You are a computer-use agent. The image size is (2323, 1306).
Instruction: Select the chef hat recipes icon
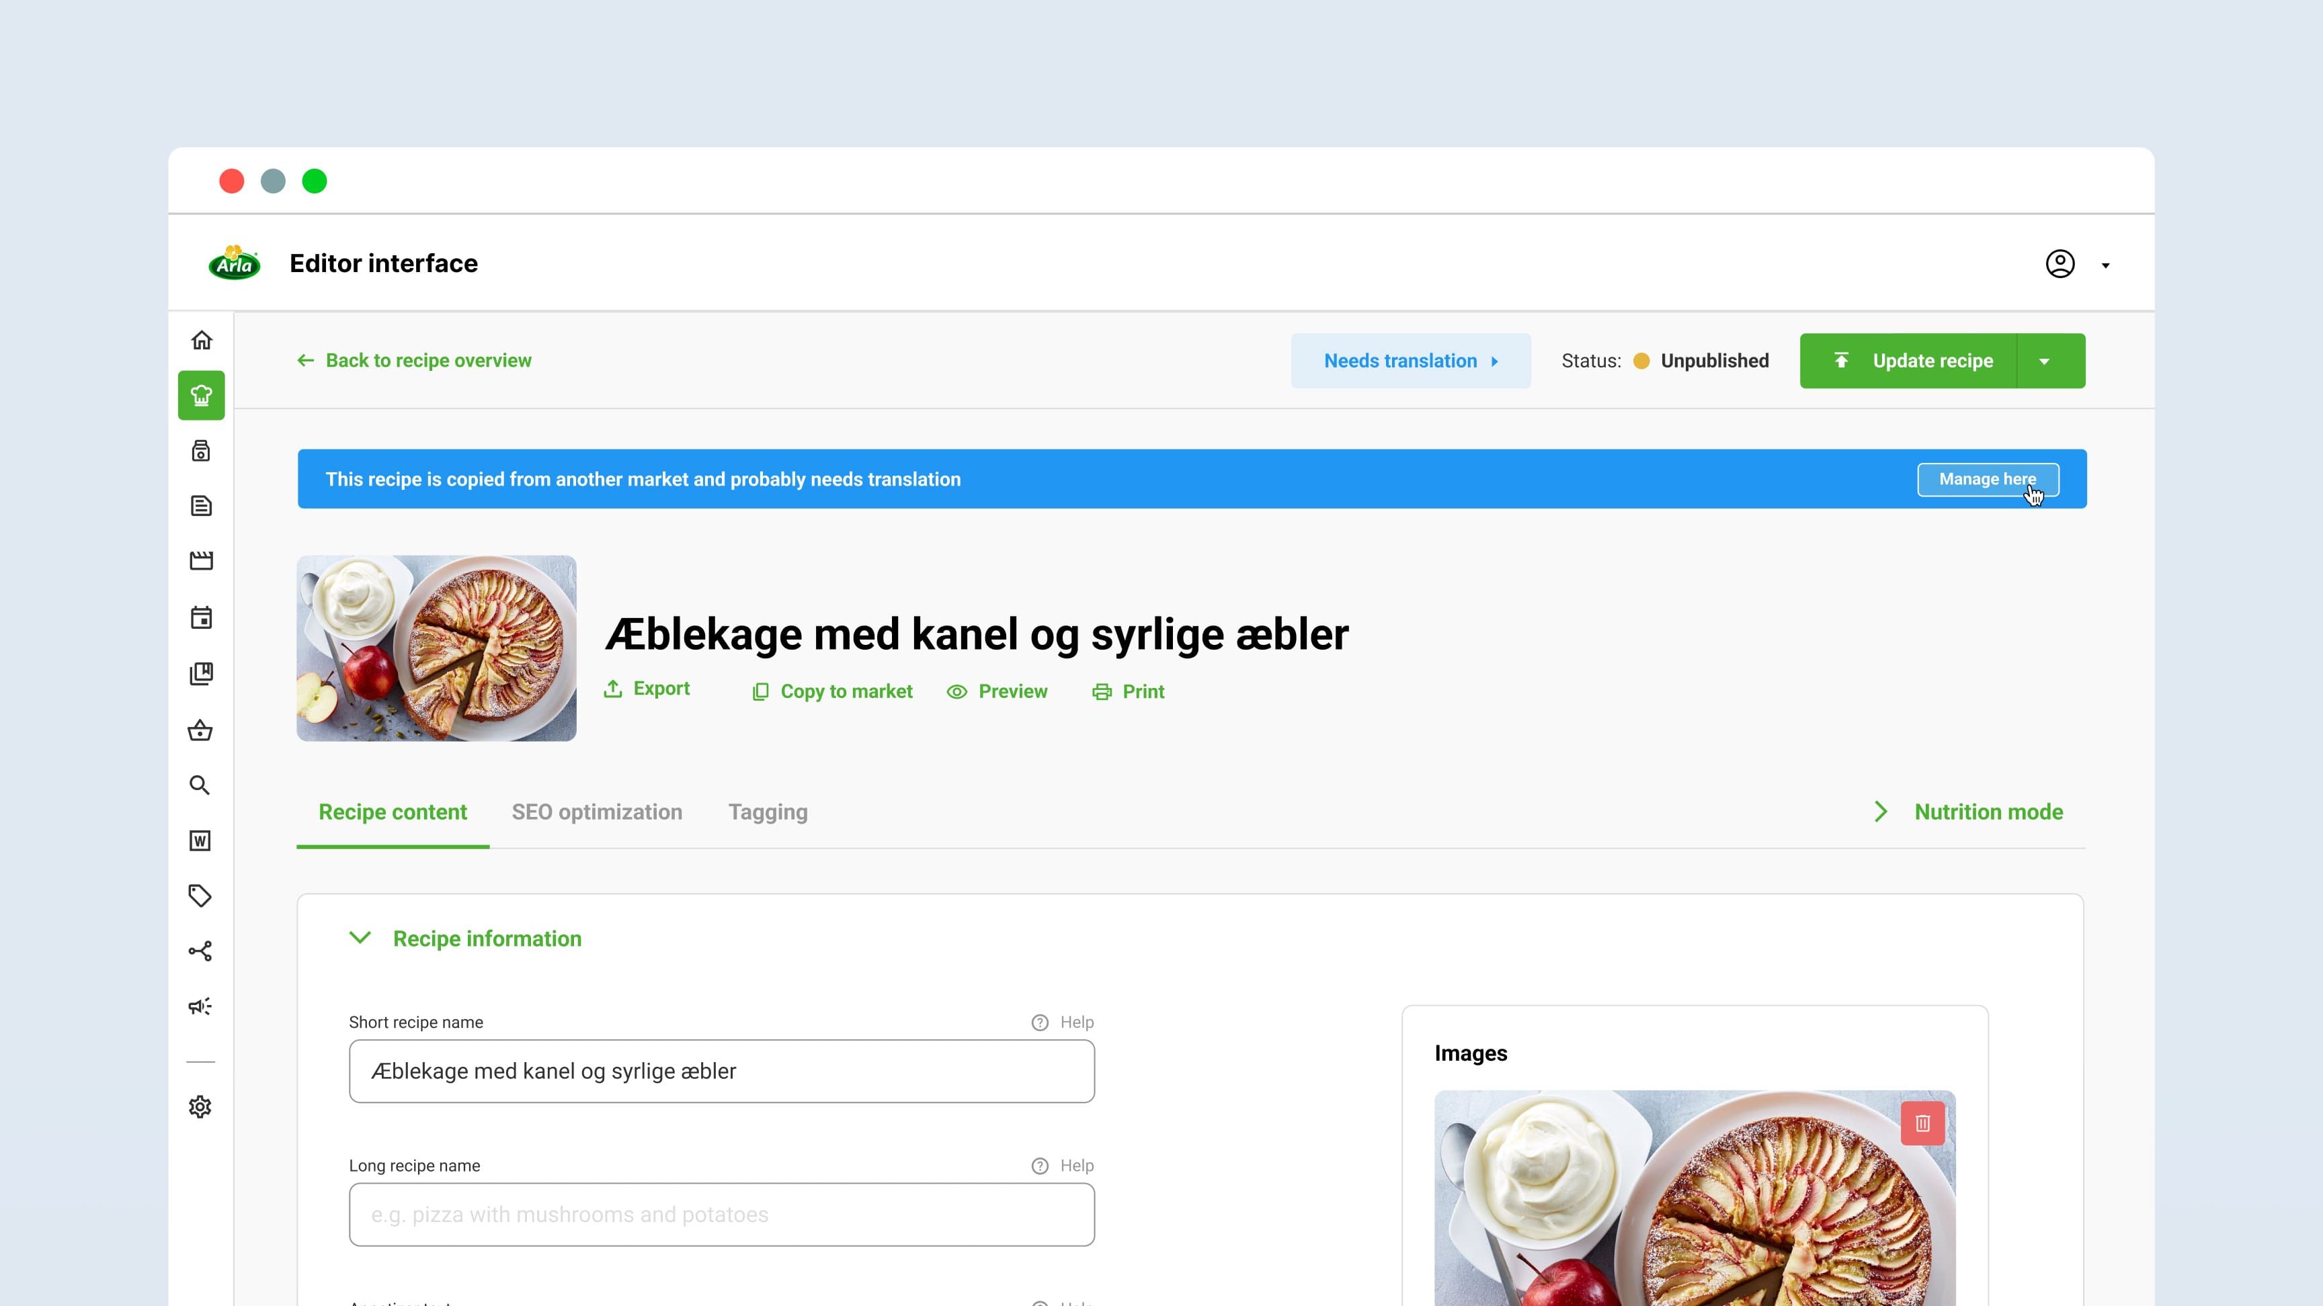[x=201, y=395]
